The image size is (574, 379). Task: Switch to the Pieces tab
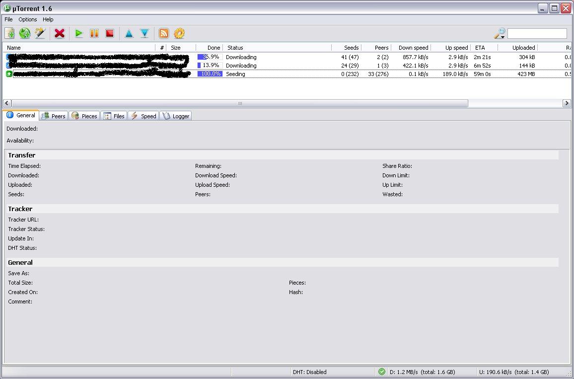tap(84, 116)
